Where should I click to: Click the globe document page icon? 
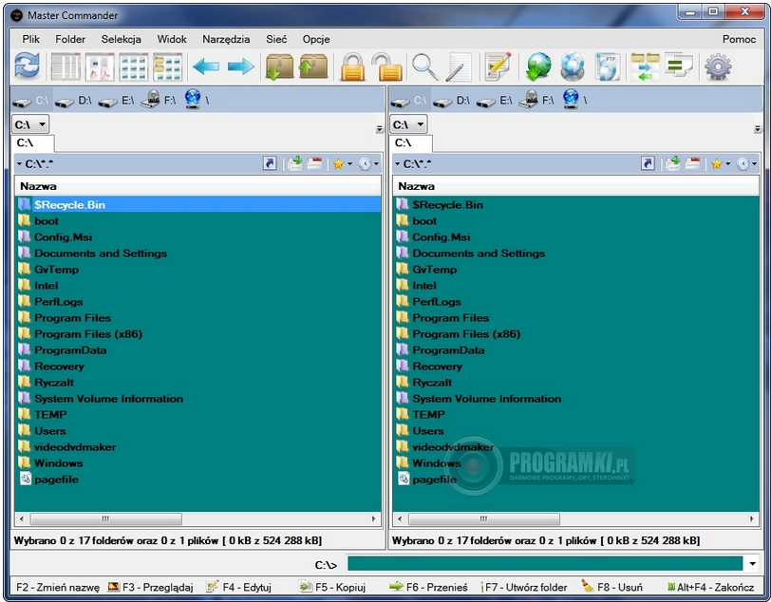click(607, 66)
